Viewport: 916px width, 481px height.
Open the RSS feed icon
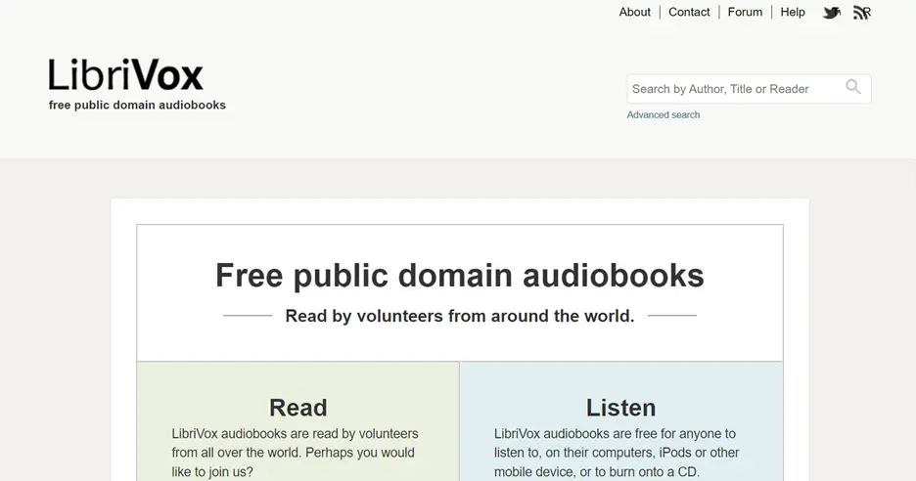[861, 13]
